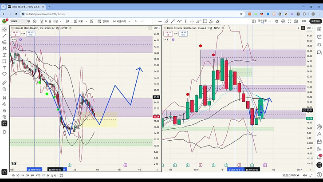Select the polyline path tool in favorites toolbar
Screen dimensions: 323x182
tap(179, 21)
